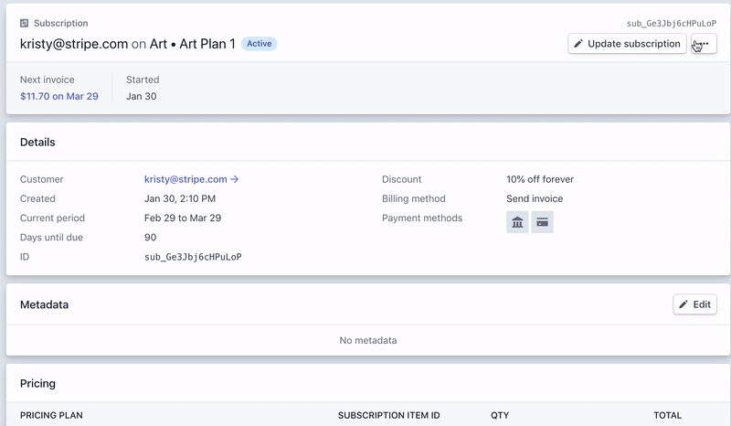This screenshot has height=426, width=731.
Task: Open the three-dot more actions menu
Action: pos(704,43)
